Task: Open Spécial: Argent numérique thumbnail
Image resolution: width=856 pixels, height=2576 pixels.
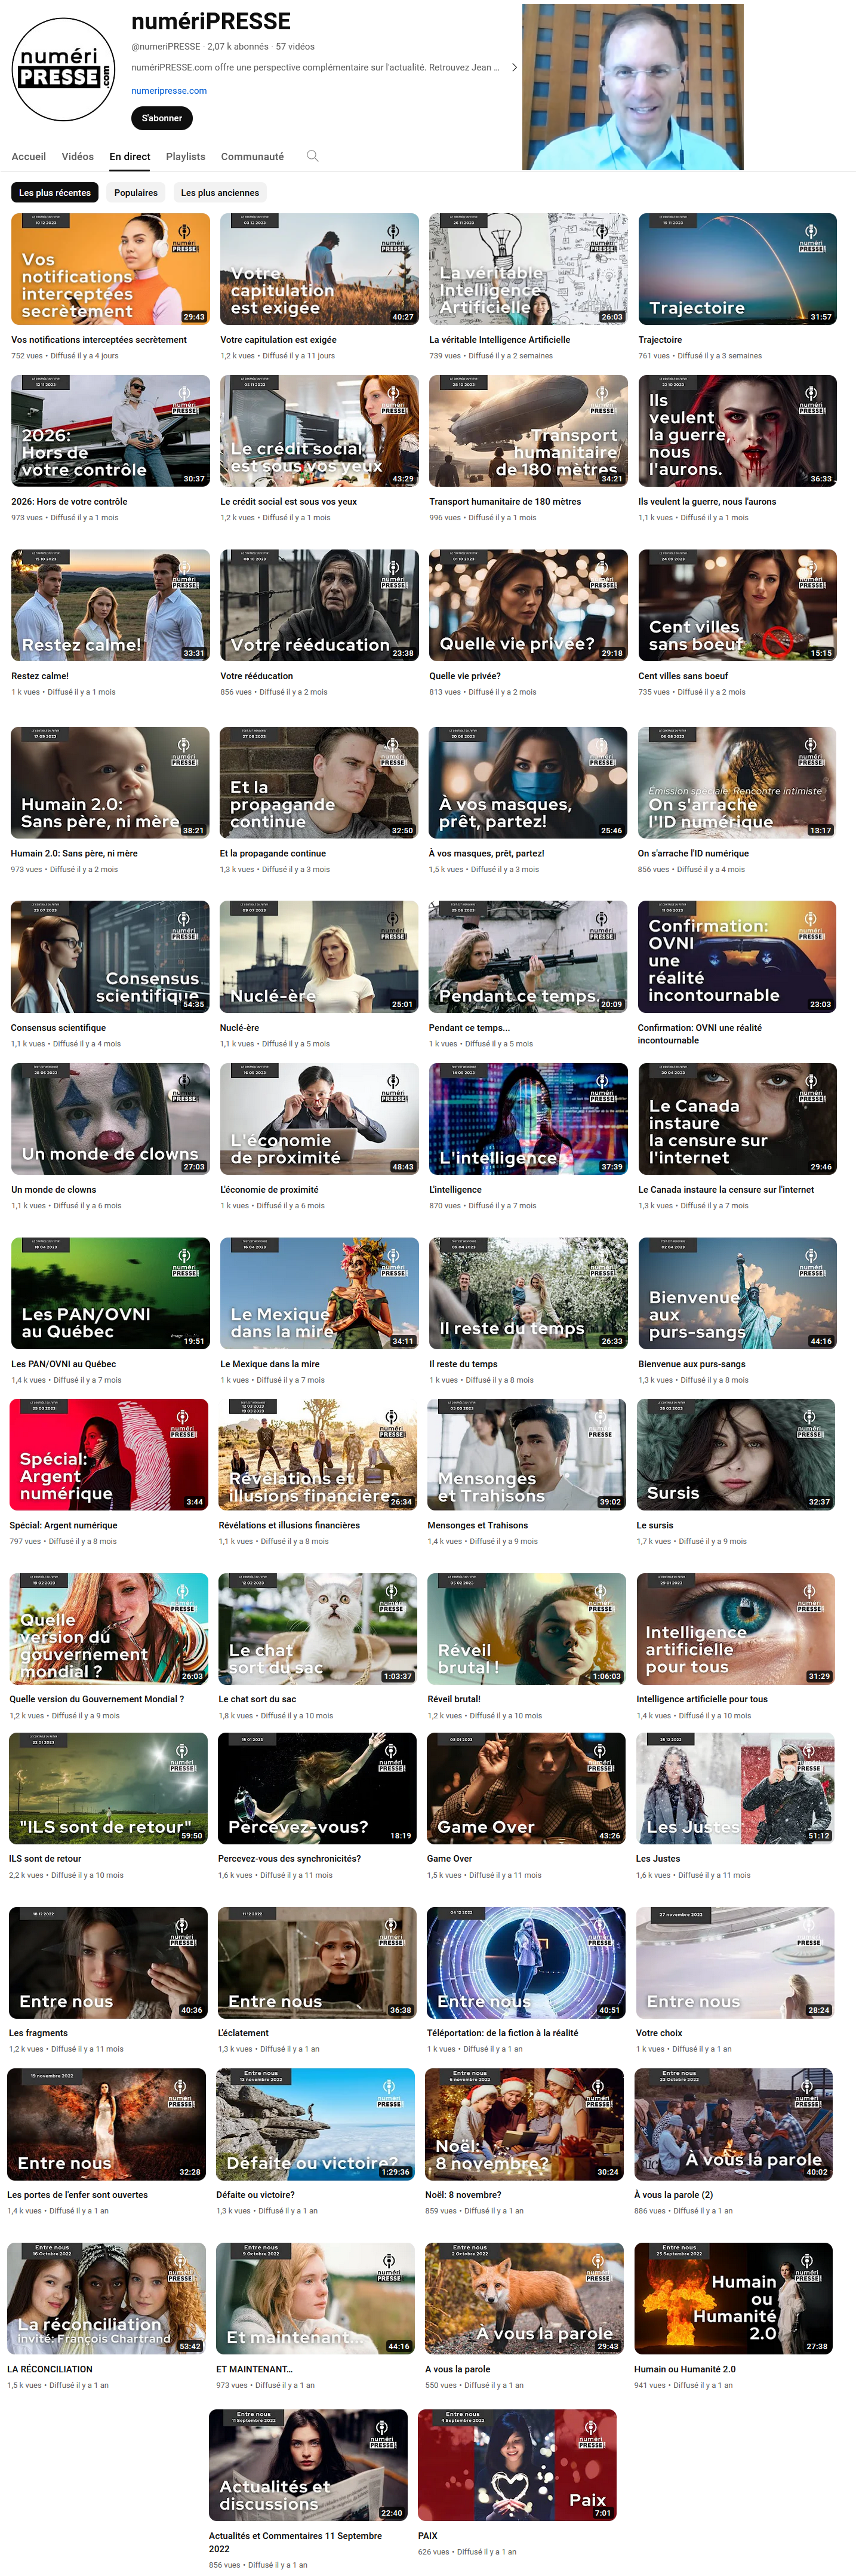Action: pyautogui.click(x=109, y=1455)
